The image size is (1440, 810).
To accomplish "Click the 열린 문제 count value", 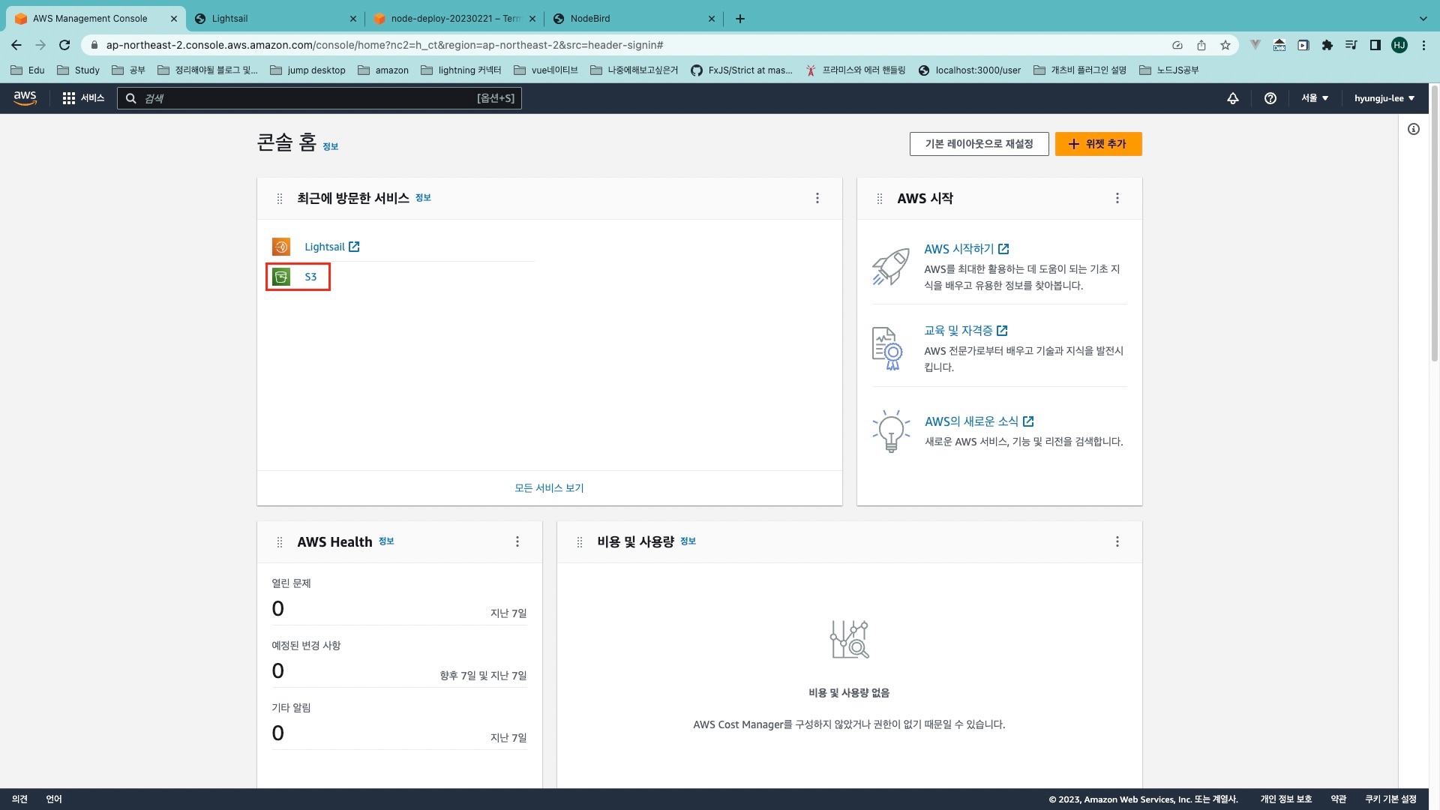I will pyautogui.click(x=278, y=609).
